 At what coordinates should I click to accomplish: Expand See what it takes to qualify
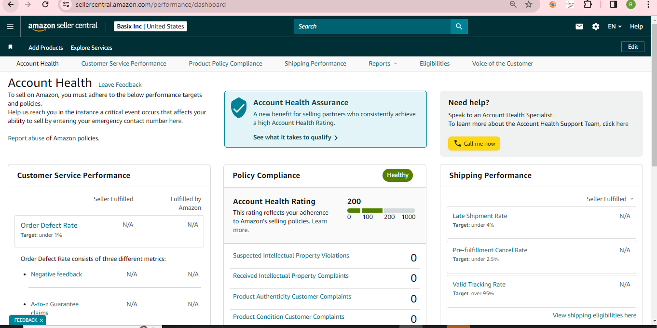[x=295, y=137]
